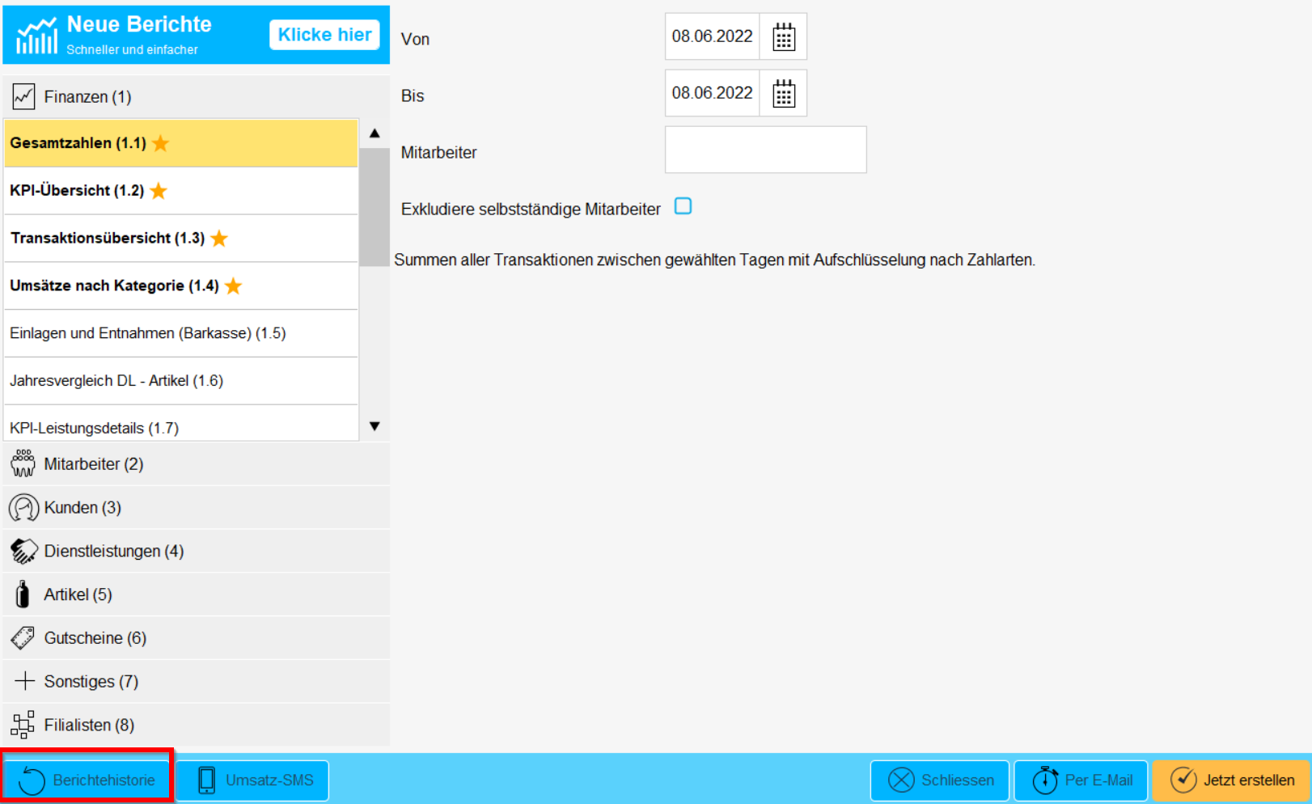Expand the Kunden (3) report category

click(83, 508)
